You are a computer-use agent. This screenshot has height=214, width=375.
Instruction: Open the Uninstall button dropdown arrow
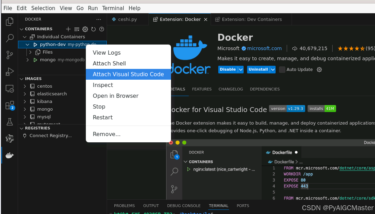tap(272, 70)
